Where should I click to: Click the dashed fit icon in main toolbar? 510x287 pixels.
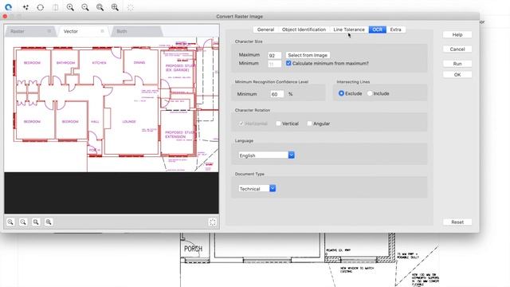click(x=131, y=7)
